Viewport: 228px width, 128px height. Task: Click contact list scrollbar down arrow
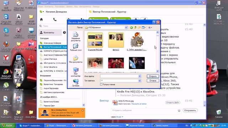[x=84, y=105]
